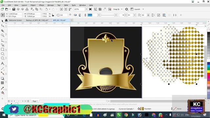This screenshot has width=210, height=118.
Task: Toggle the wrap text button
Action: coord(164,15)
